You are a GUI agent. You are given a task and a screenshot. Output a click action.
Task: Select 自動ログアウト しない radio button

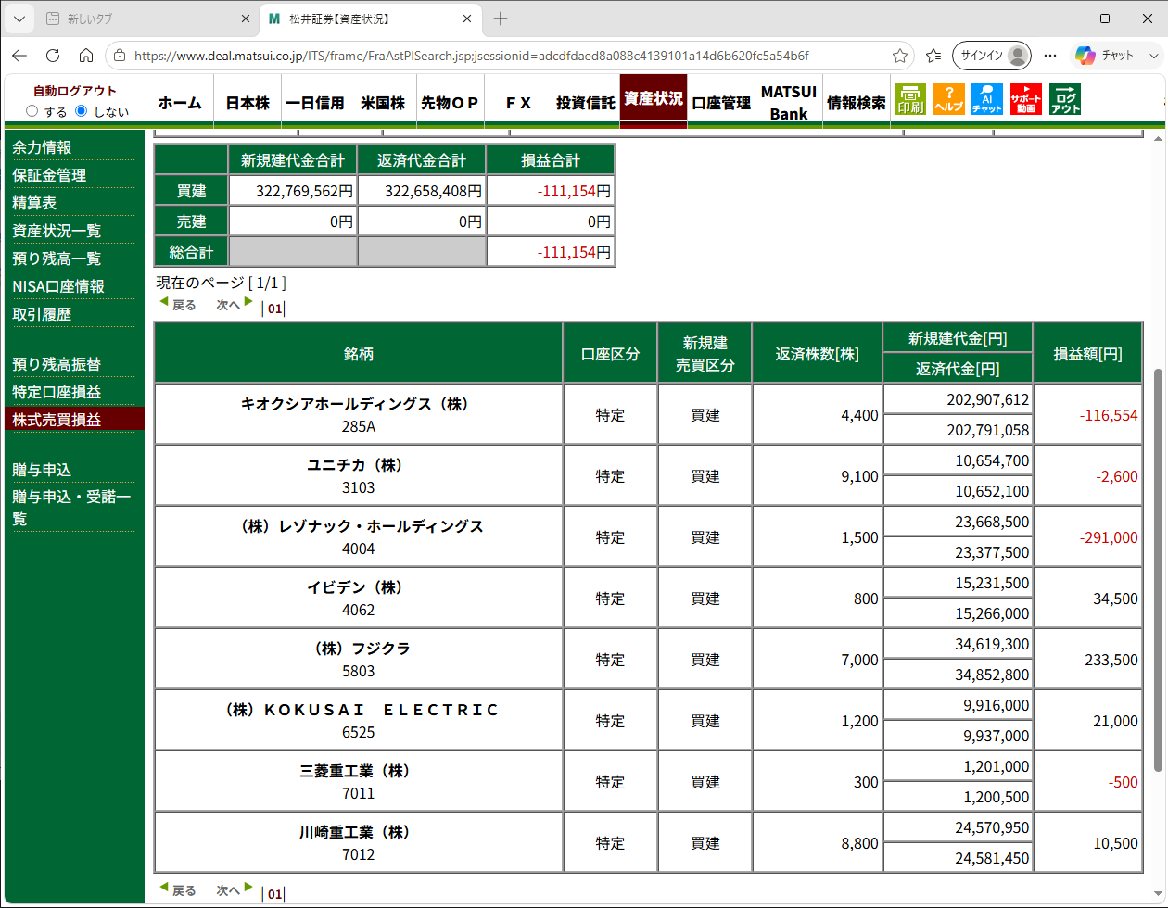tap(81, 111)
